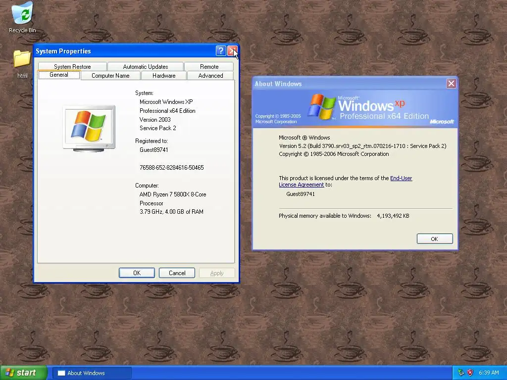Open the End-User License Agreement link
This screenshot has width=507, height=380.
[345, 181]
